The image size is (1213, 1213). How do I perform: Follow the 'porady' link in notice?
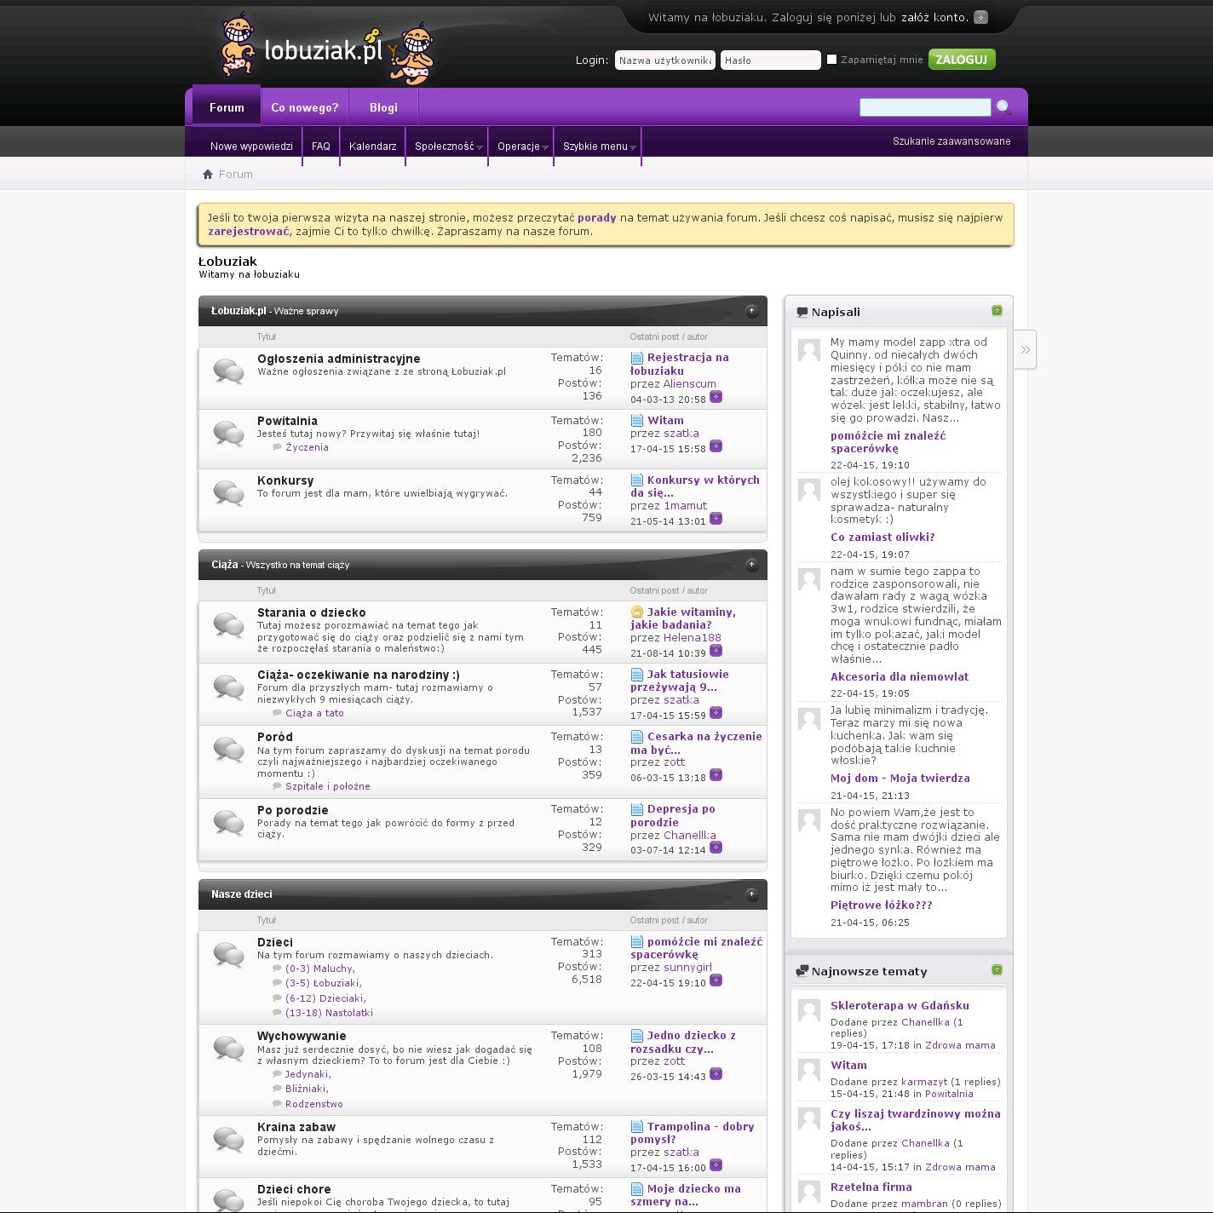(x=596, y=217)
